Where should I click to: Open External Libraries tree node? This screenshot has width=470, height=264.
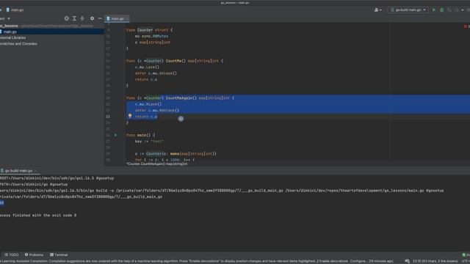13,37
